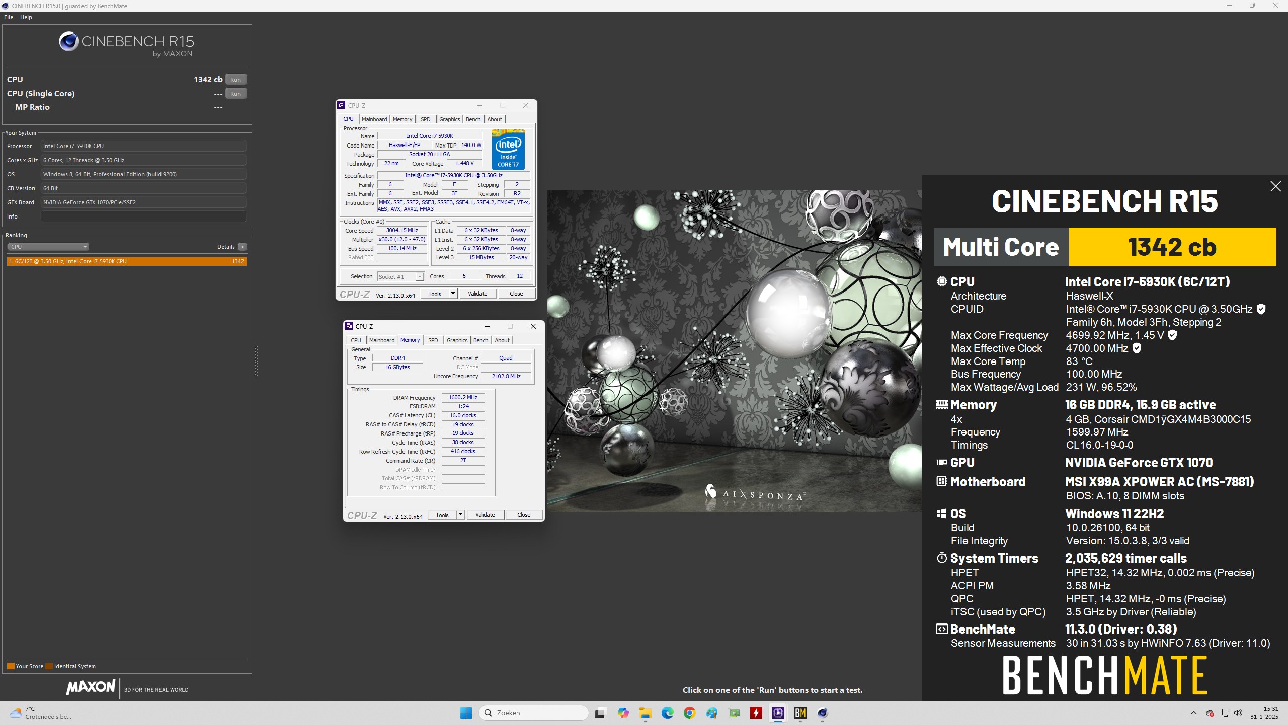Image resolution: width=1288 pixels, height=725 pixels.
Task: Click the Info input field in Your System
Action: (x=143, y=216)
